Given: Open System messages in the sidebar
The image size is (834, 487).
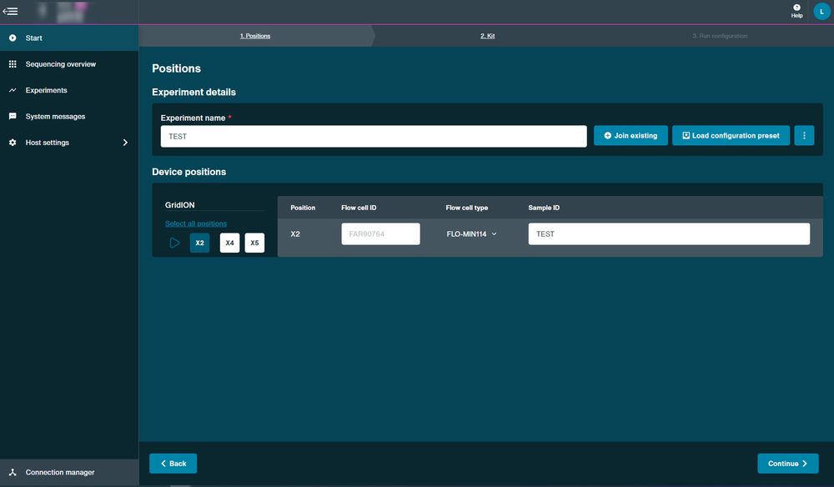Looking at the screenshot, I should point(69,116).
